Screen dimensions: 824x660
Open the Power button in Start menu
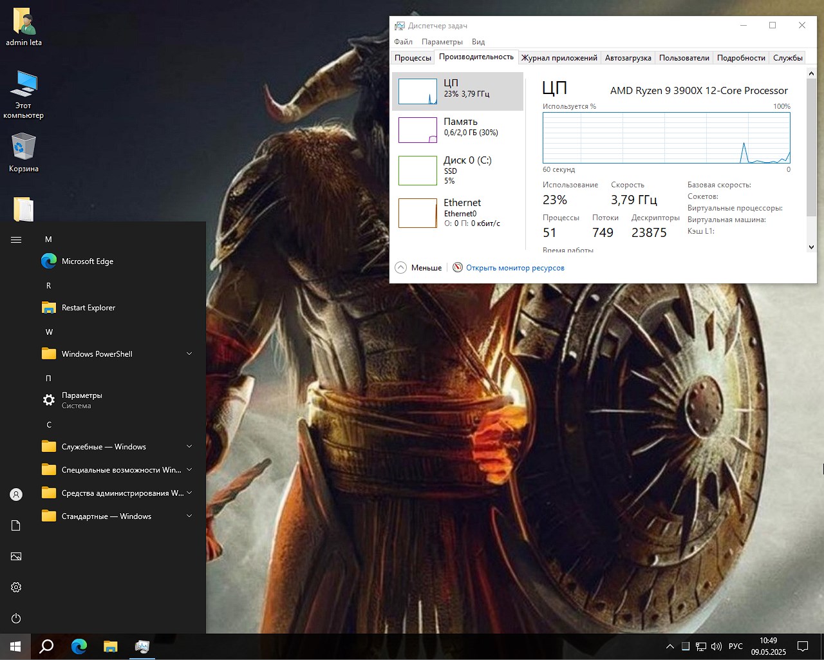[16, 618]
